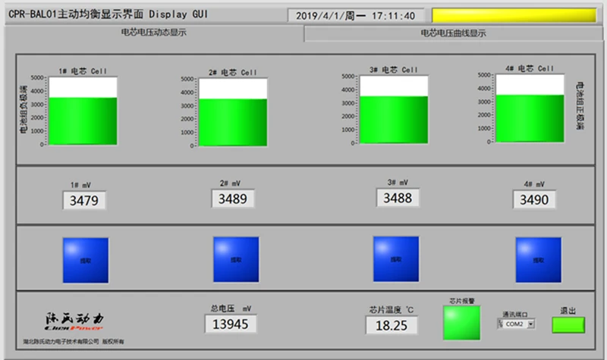The width and height of the screenshot is (607, 360).
Task: Click the '通讯端口' label text
Action: (x=515, y=315)
